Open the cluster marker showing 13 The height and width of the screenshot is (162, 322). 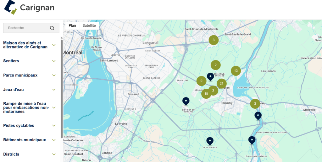[x=236, y=71]
